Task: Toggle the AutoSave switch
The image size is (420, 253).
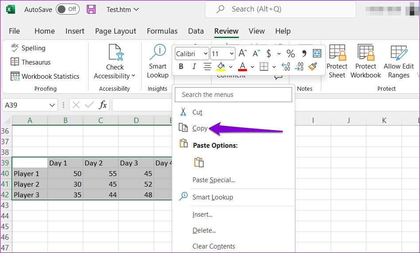Action: (68, 9)
